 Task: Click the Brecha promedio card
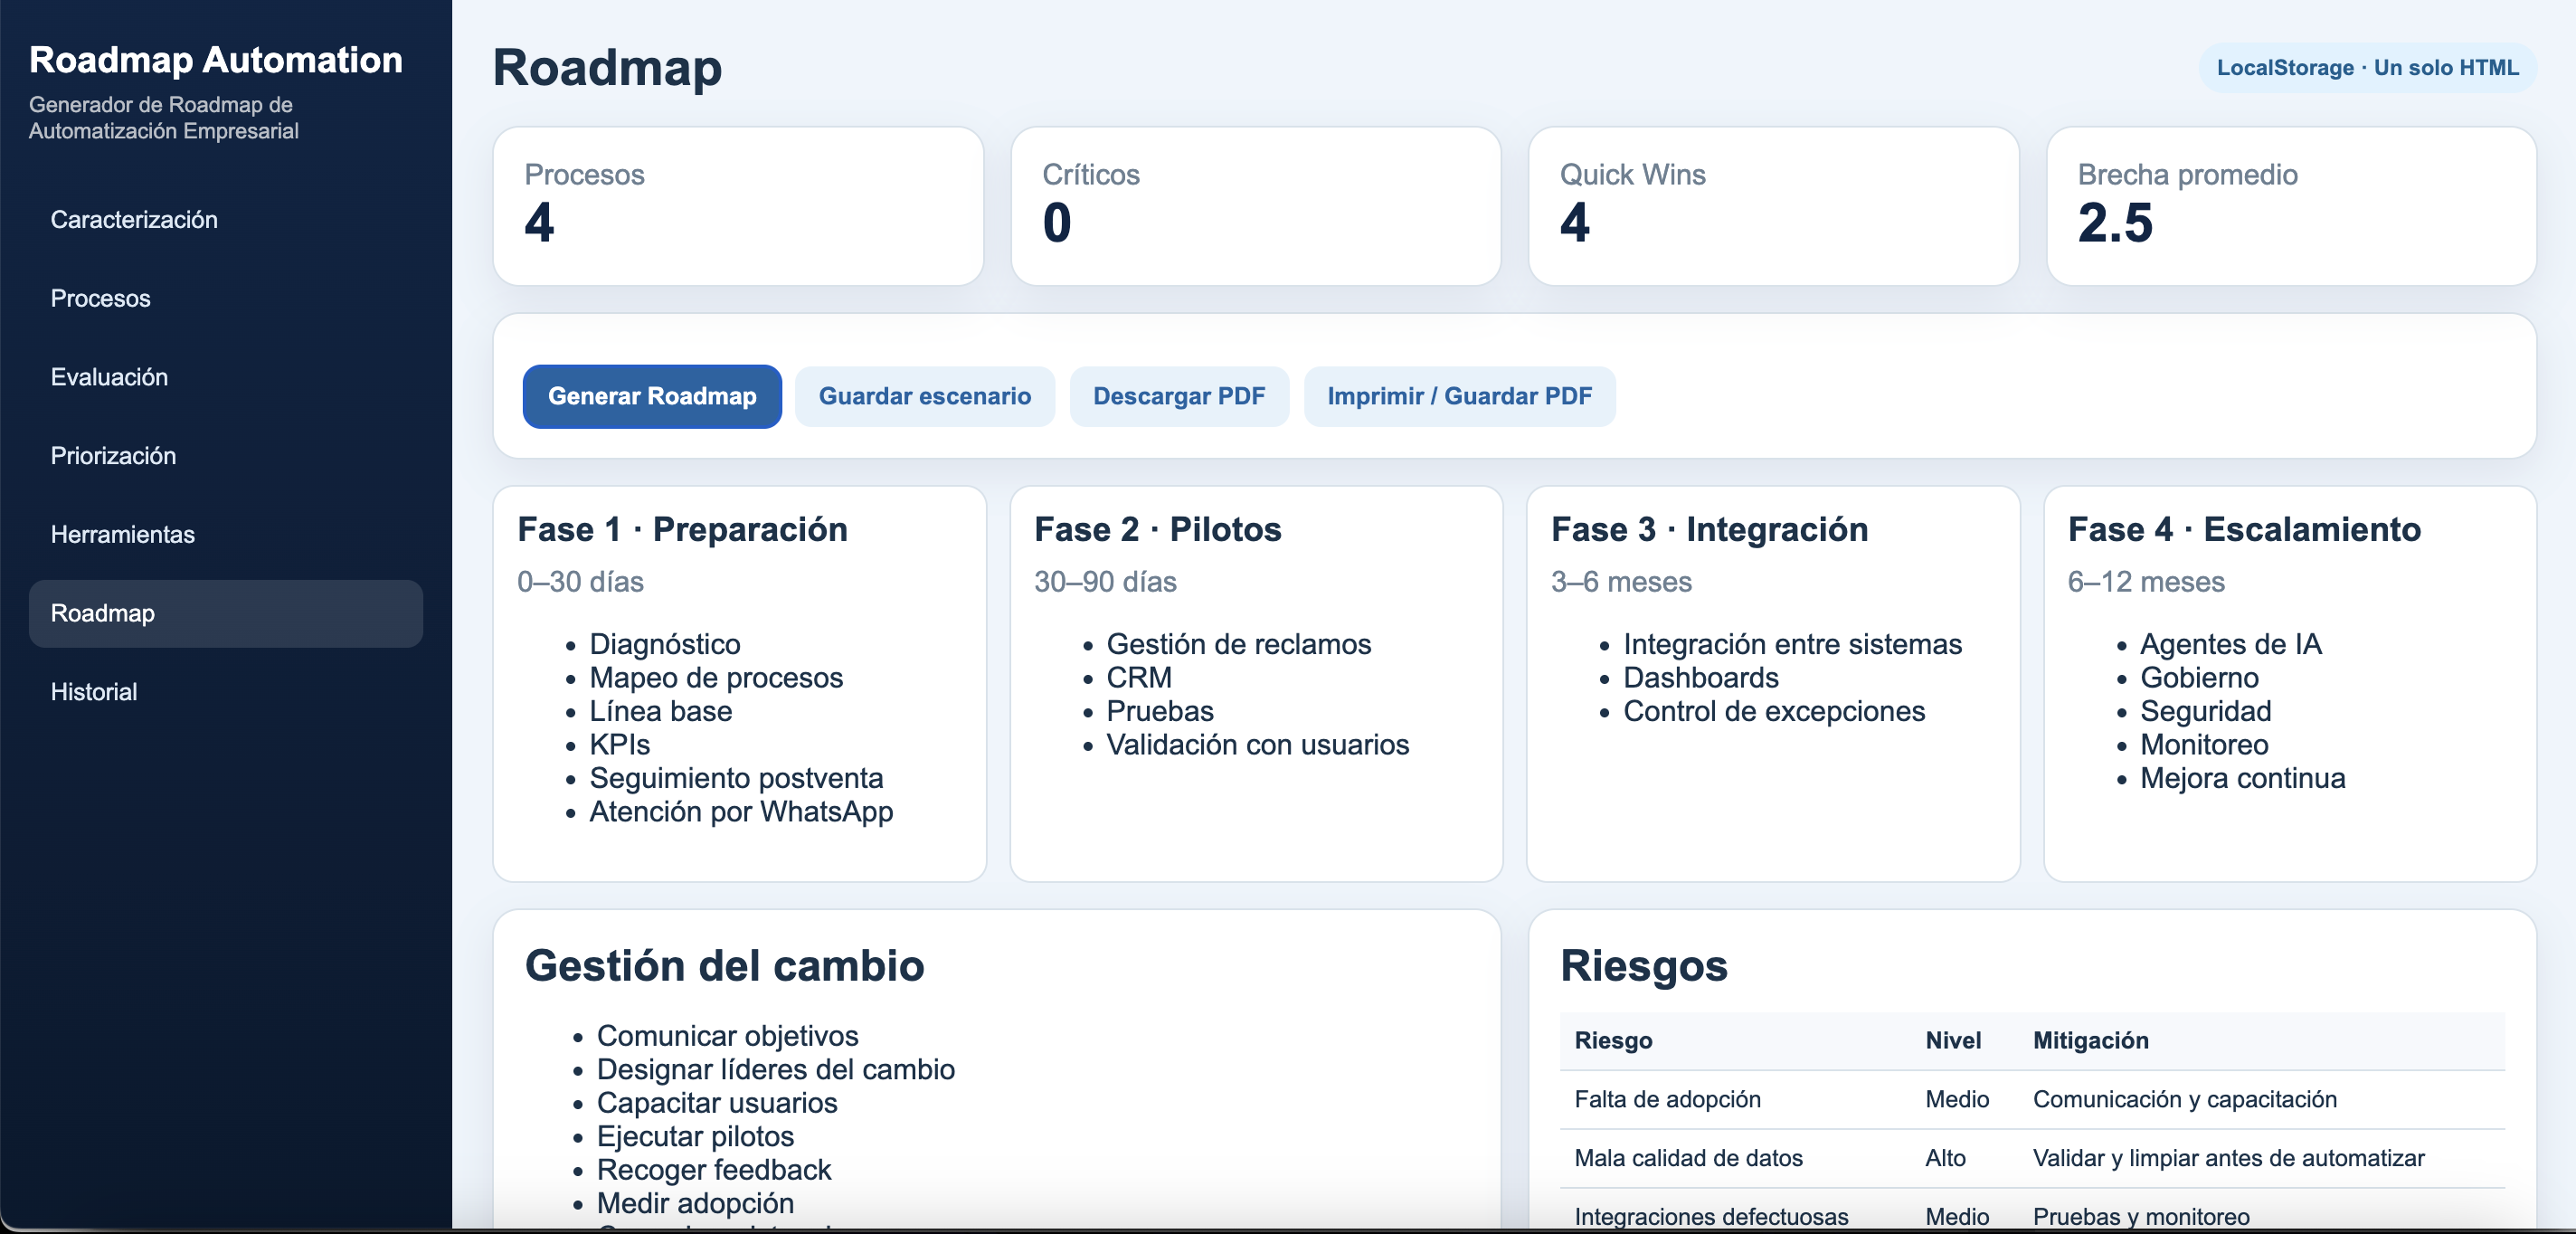click(x=2291, y=206)
